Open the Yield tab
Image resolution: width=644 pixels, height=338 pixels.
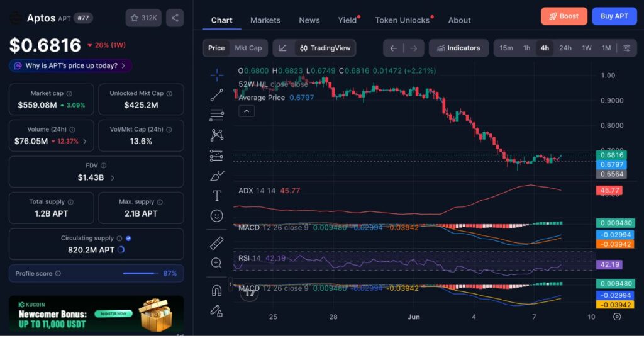tap(348, 20)
